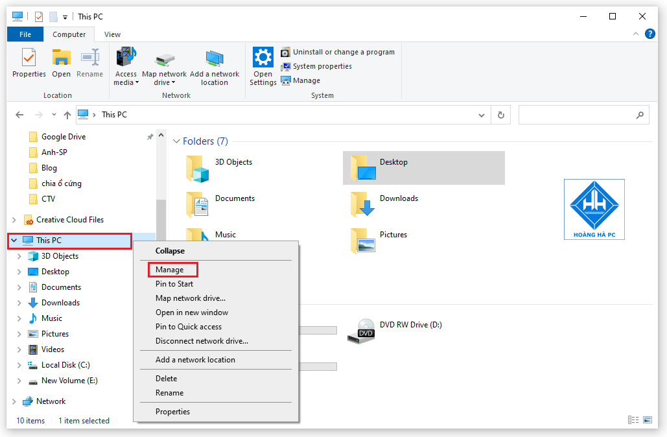This screenshot has width=667, height=437.
Task: Collapse the Folders (7) section
Action: point(176,141)
